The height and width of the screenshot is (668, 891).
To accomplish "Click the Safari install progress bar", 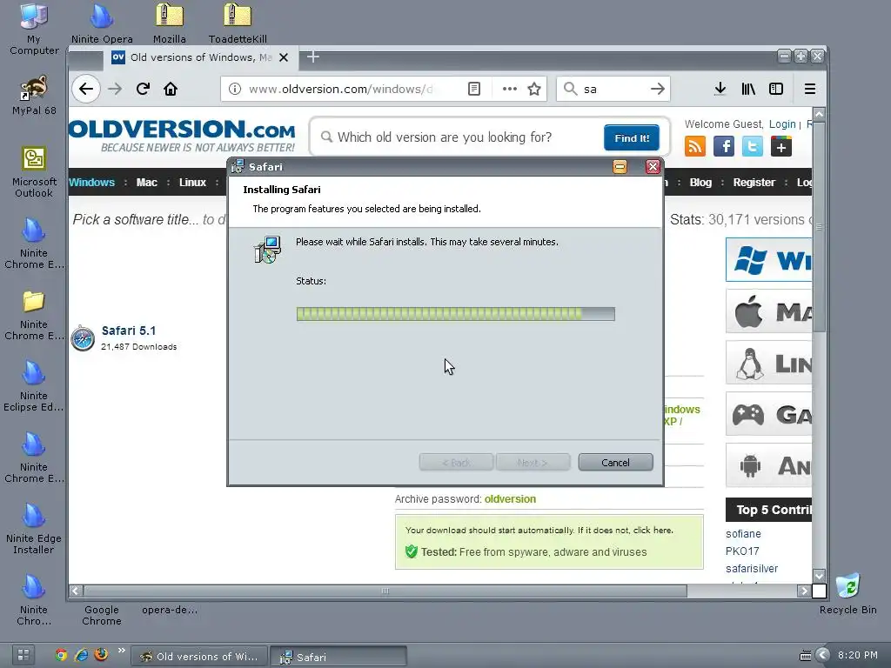I will pos(456,313).
